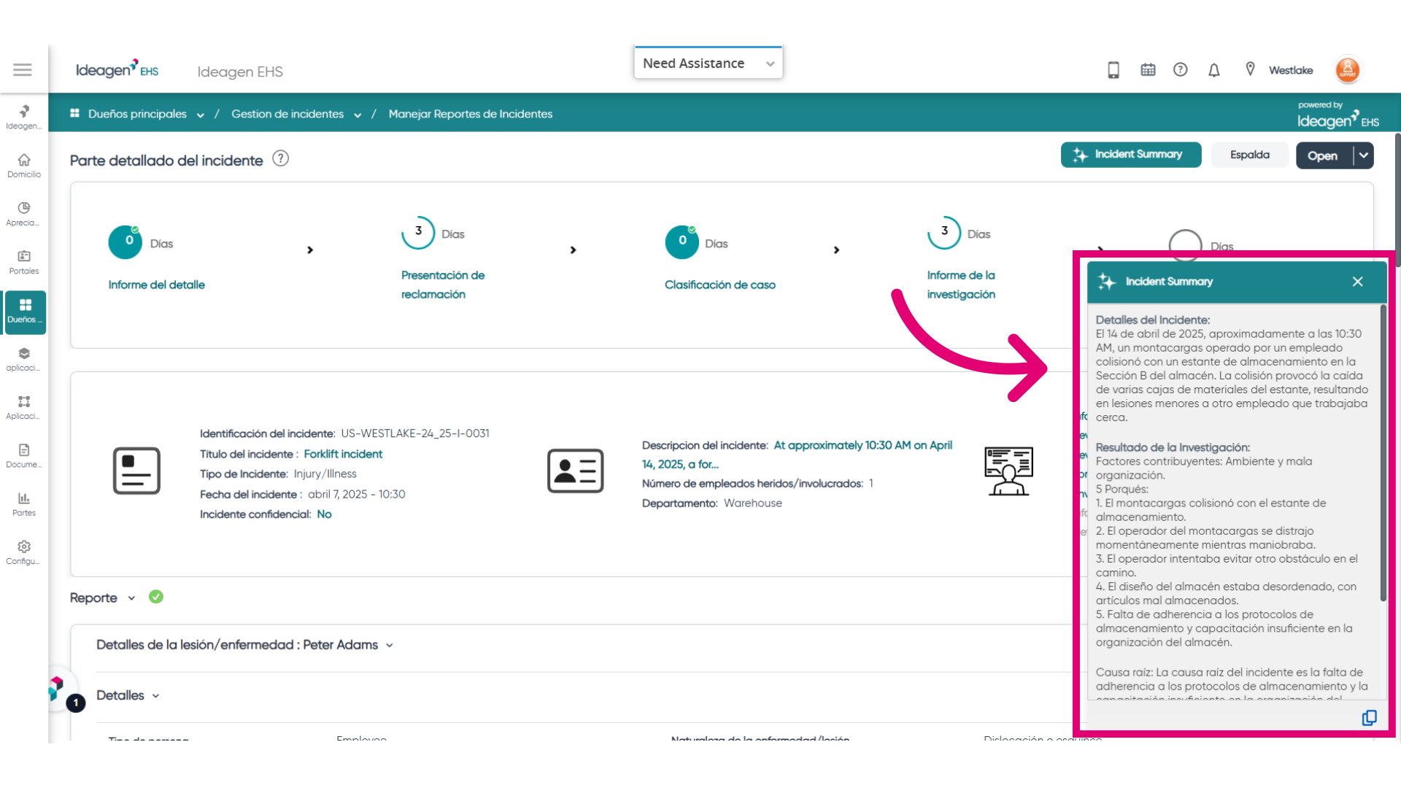The width and height of the screenshot is (1401, 788).
Task: Expand the Open button dropdown arrow
Action: 1364,155
